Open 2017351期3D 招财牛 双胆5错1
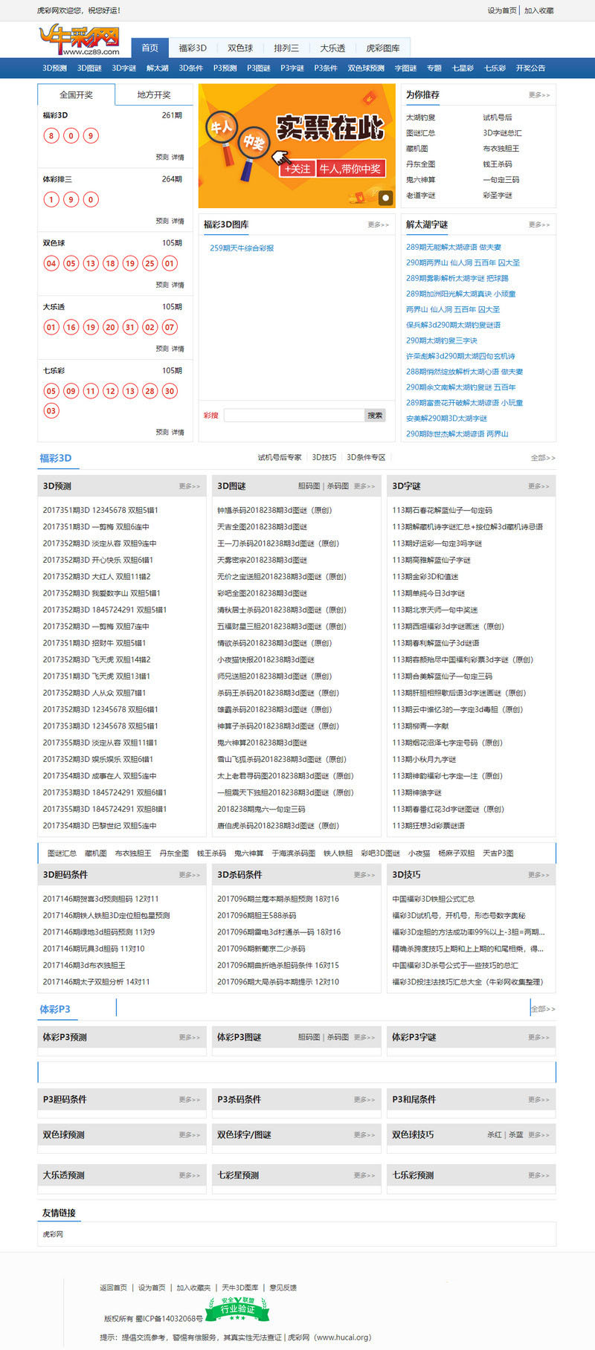Screen dimensions: 595x1350 tap(94, 643)
